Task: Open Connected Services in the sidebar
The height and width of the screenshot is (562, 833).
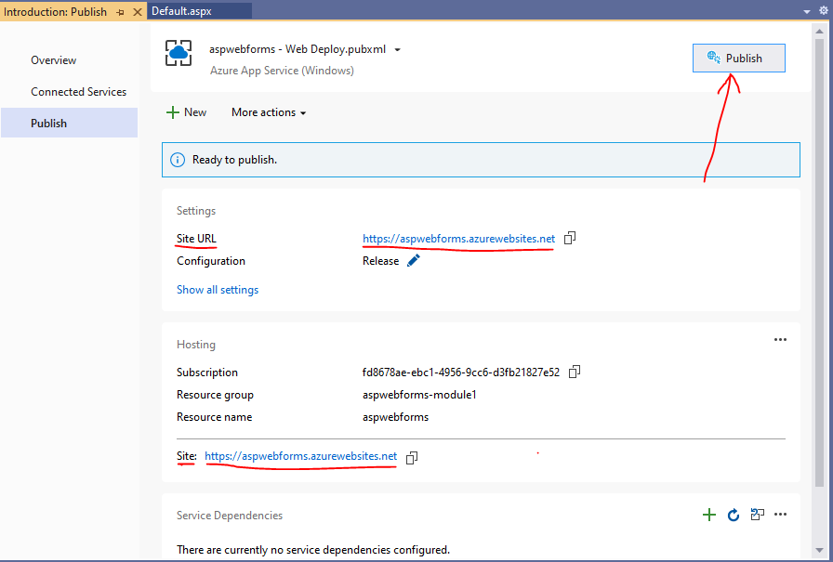Action: point(79,92)
